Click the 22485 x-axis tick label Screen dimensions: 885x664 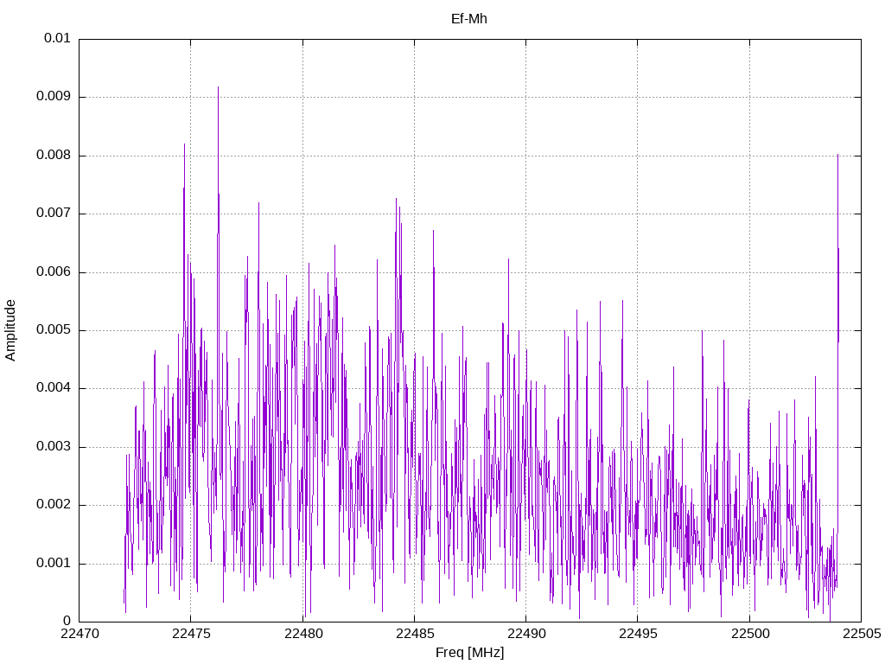415,634
